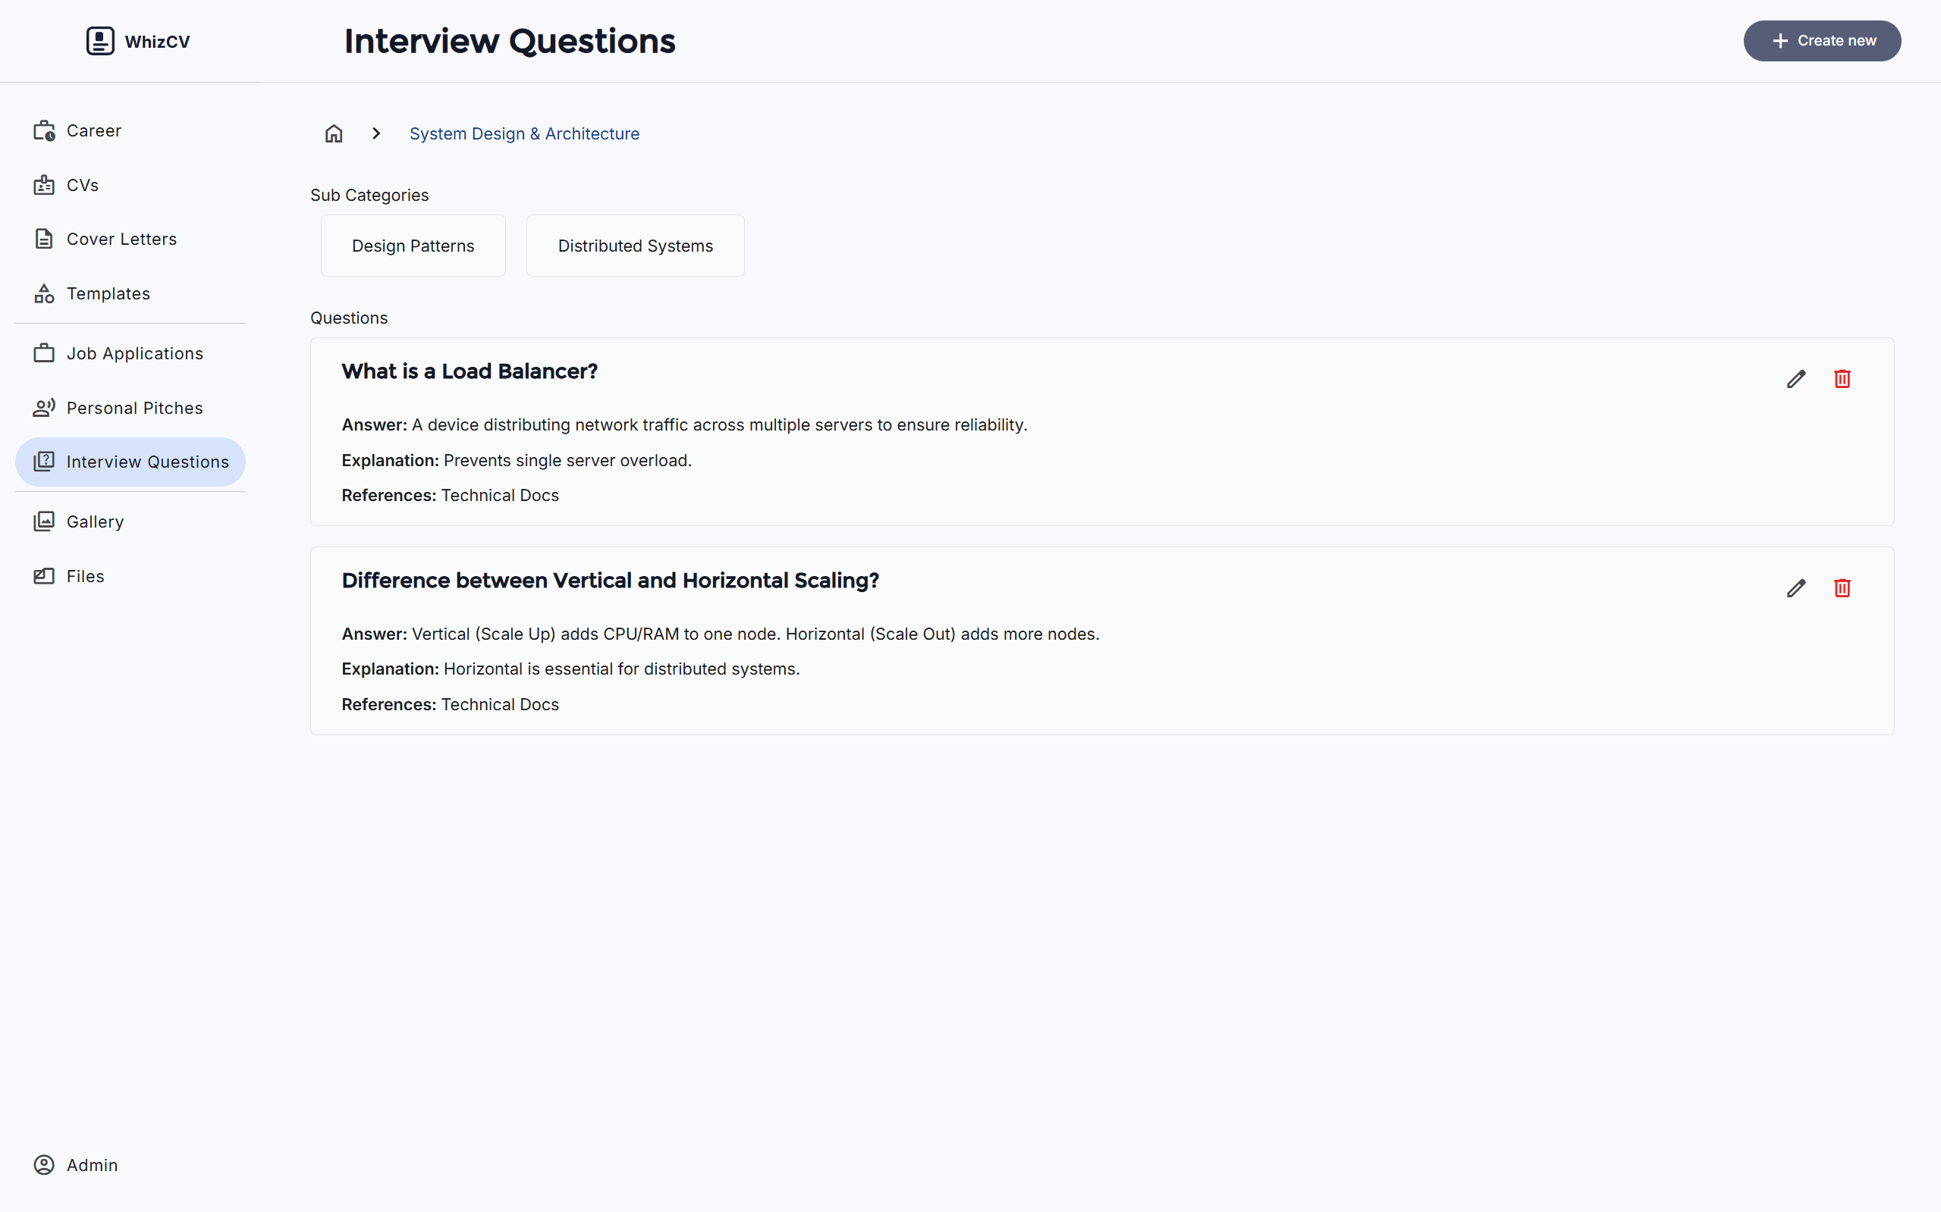The height and width of the screenshot is (1212, 1941).
Task: Click 'Difference between Vertical and Horizontal Scaling?' title
Action: pyautogui.click(x=611, y=581)
